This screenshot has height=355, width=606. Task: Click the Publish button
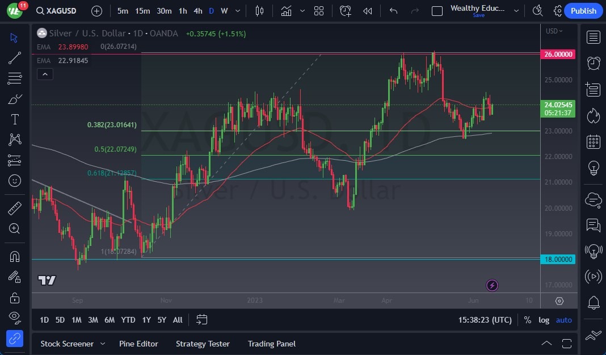click(583, 11)
